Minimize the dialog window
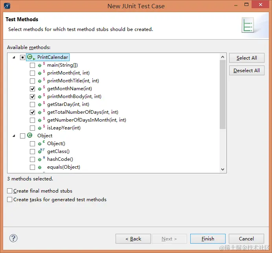This screenshot has height=253, width=272. [236, 5]
